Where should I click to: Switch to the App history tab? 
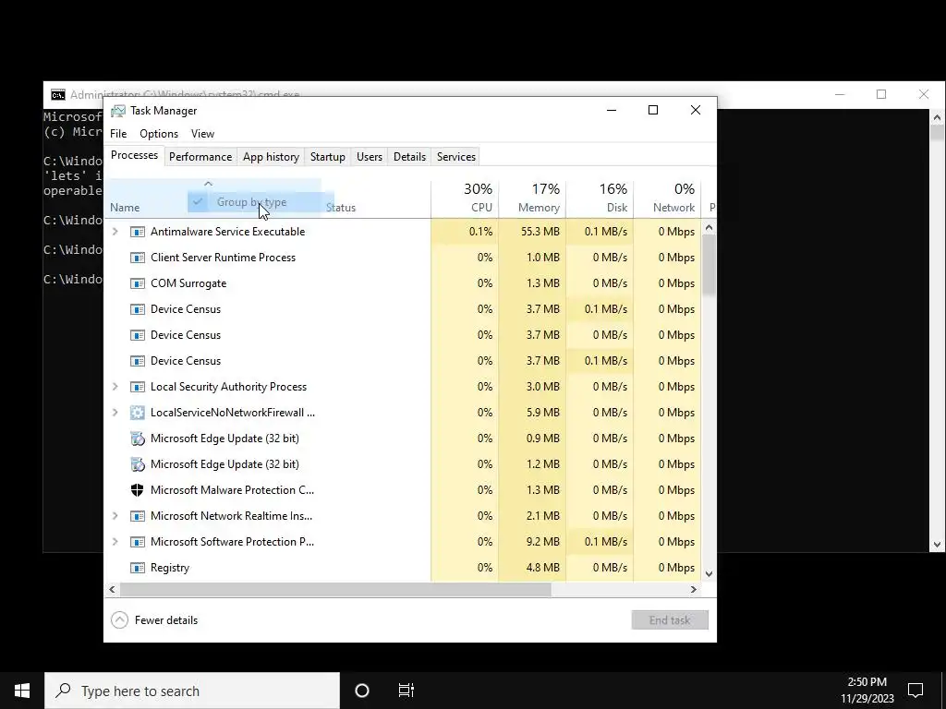click(271, 157)
